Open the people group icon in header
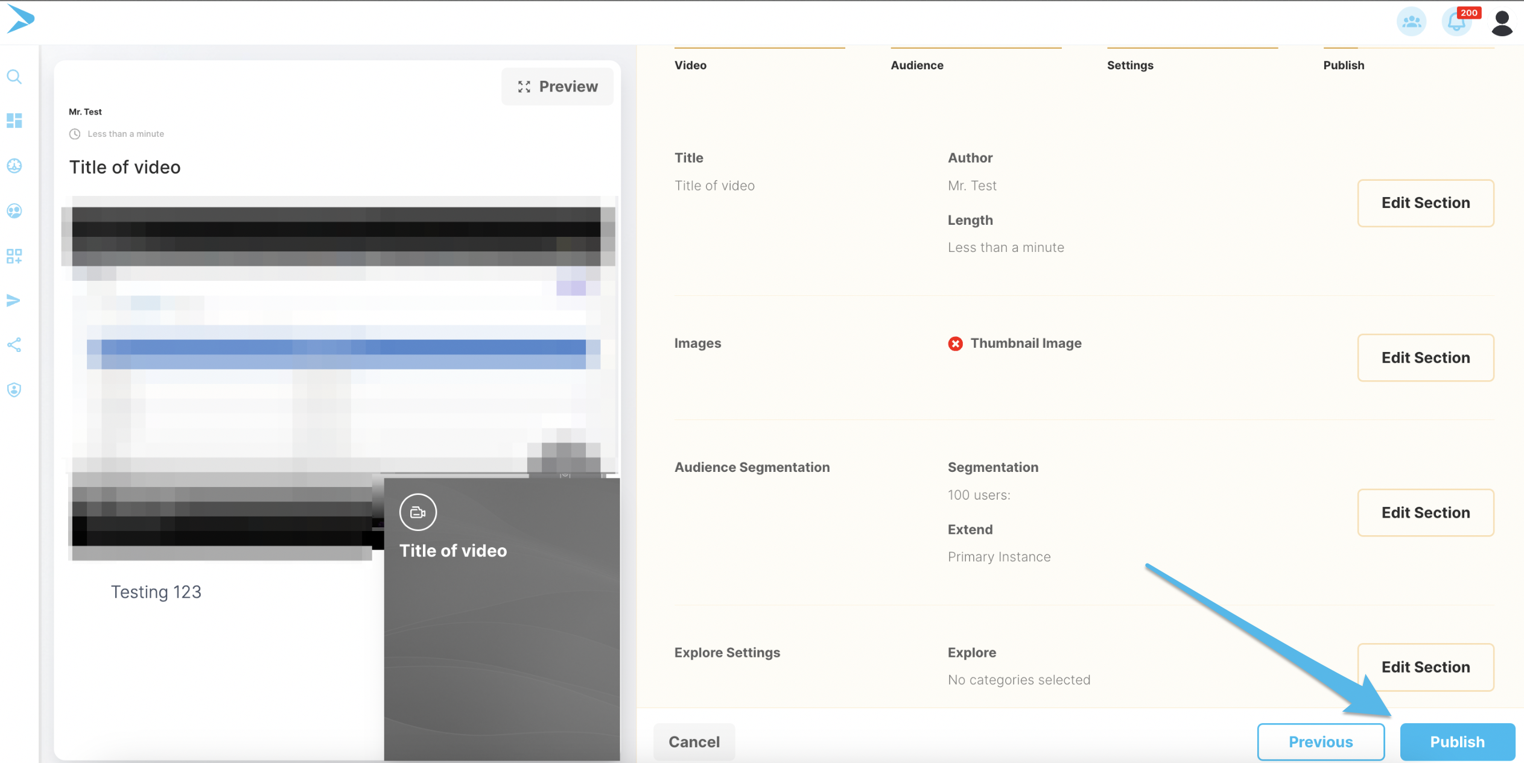 pyautogui.click(x=1411, y=22)
